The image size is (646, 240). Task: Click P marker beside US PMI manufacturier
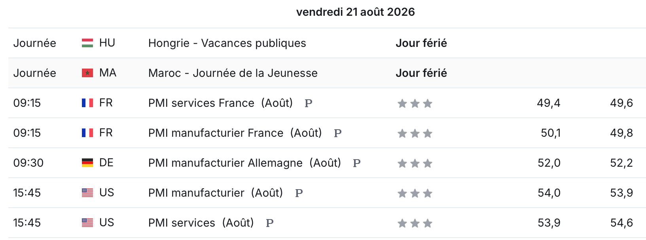[299, 193]
